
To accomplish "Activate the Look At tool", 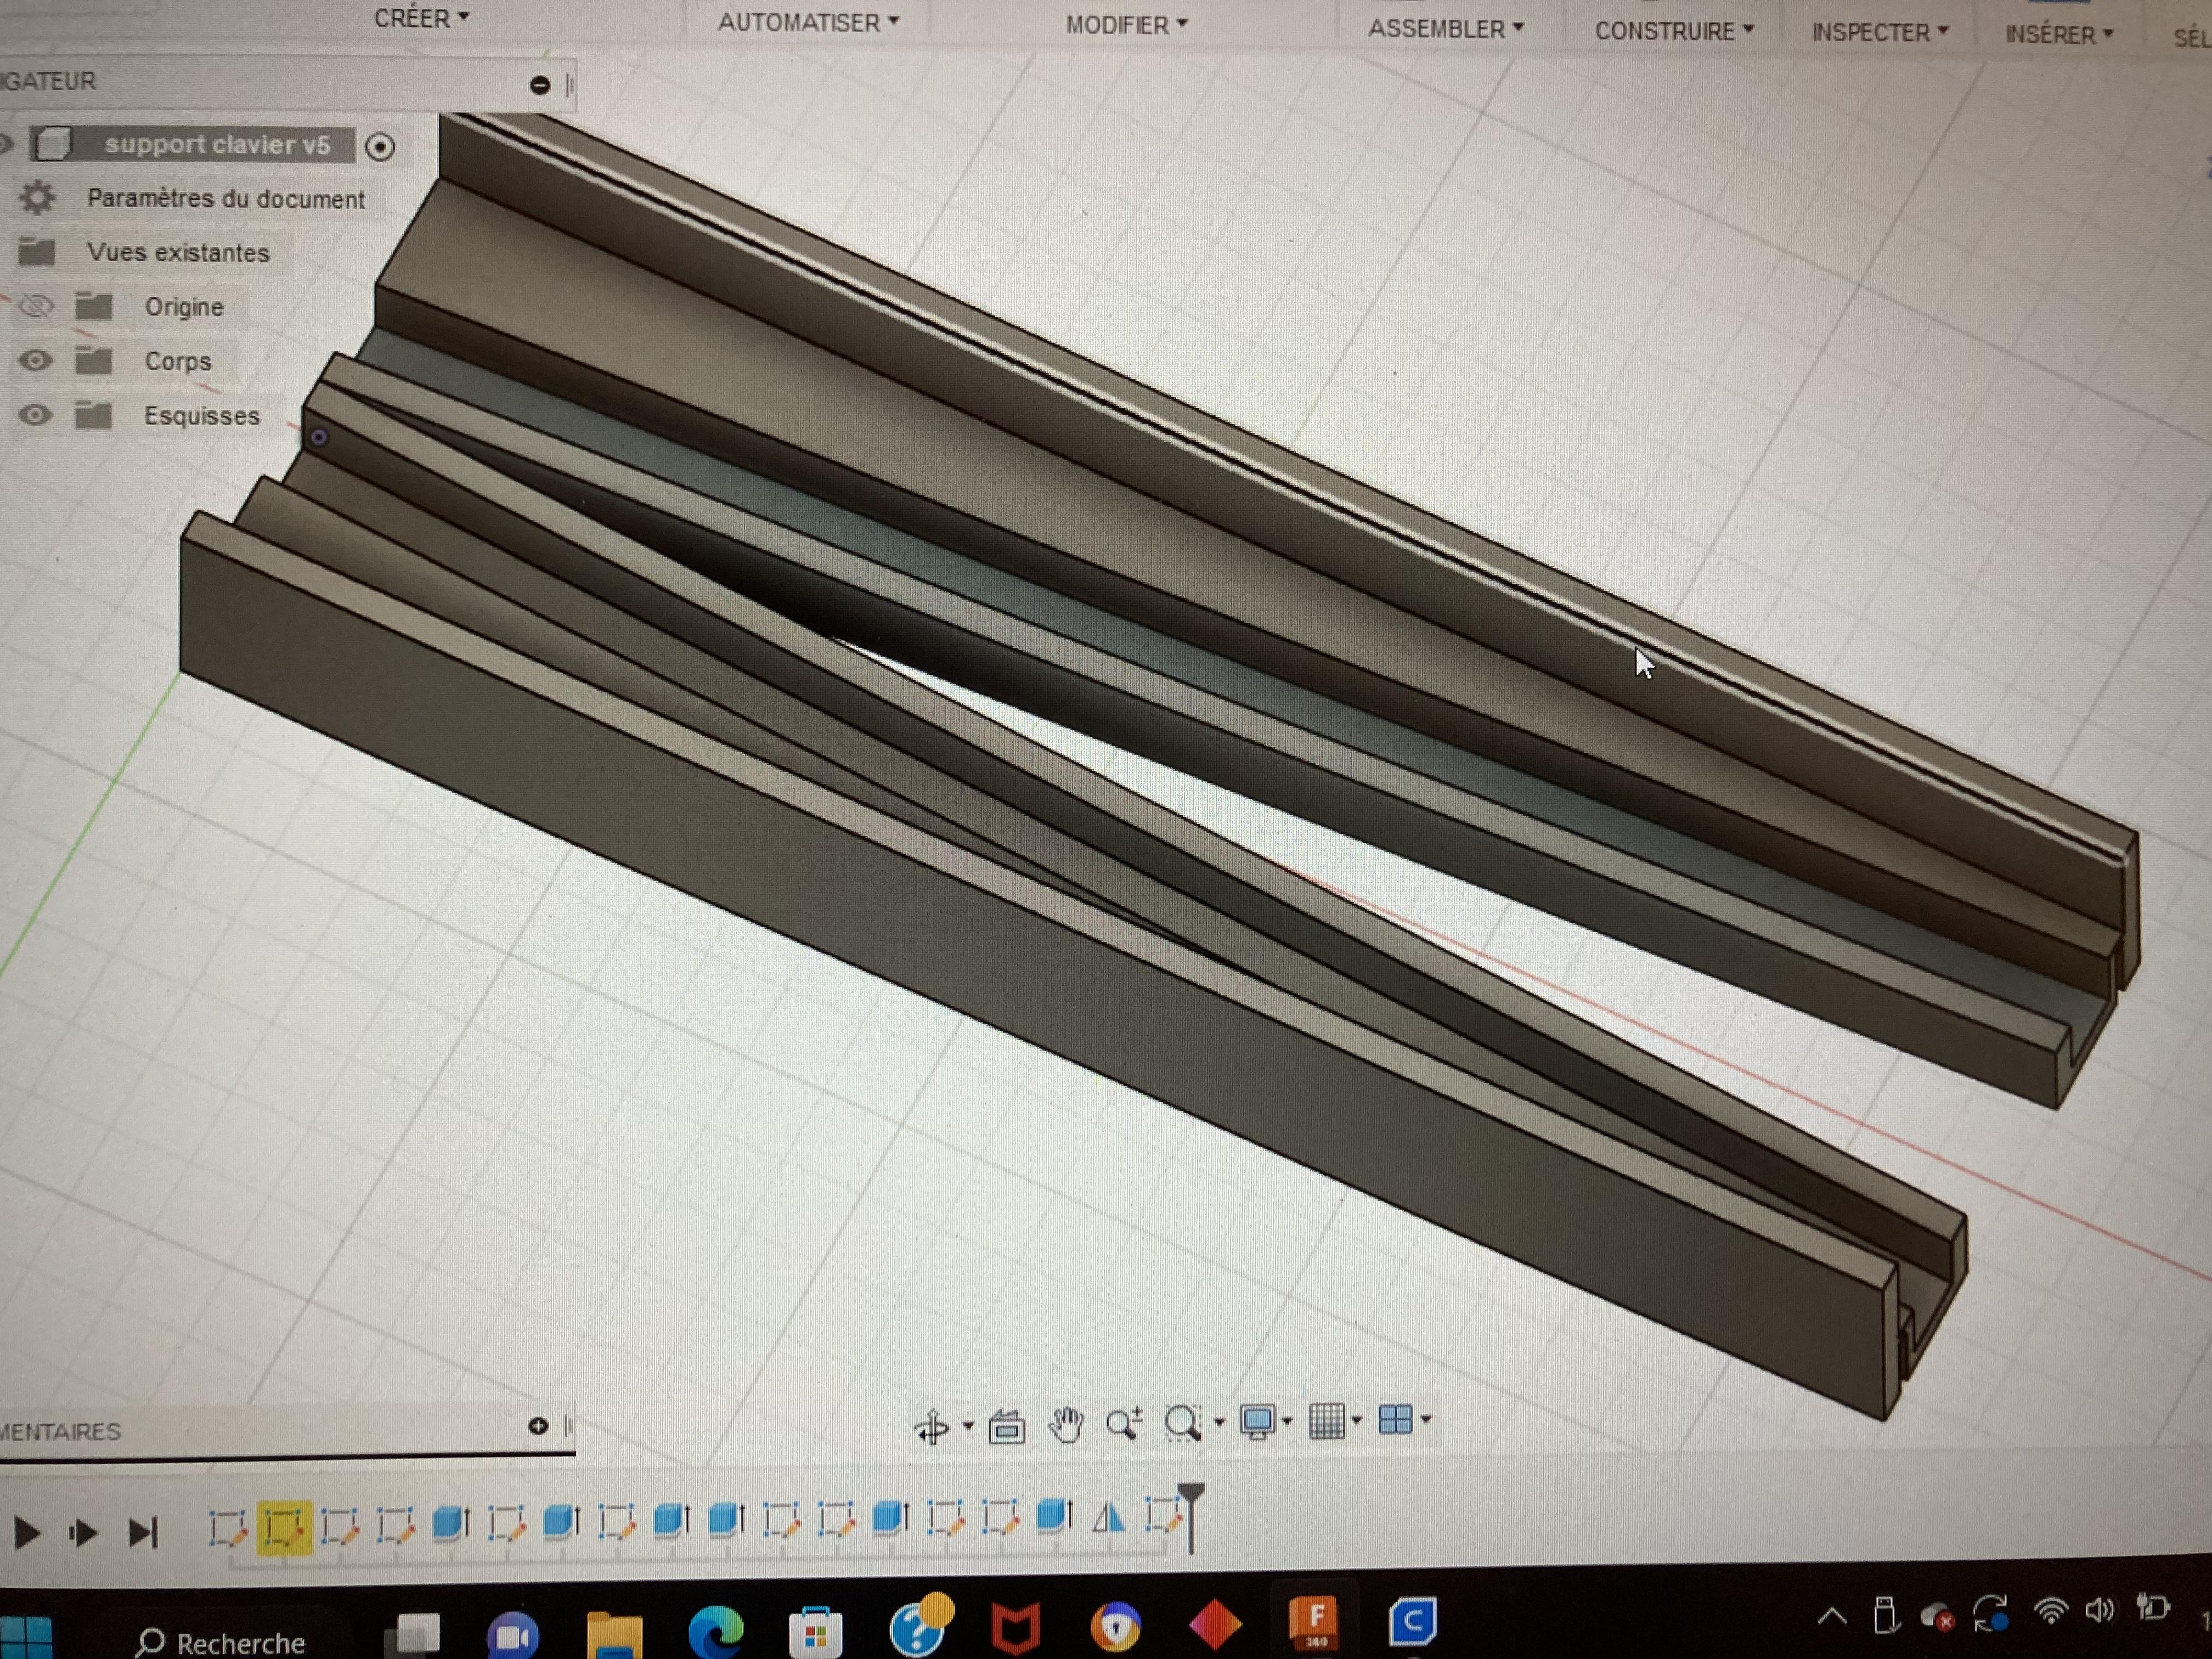I will pyautogui.click(x=1006, y=1427).
